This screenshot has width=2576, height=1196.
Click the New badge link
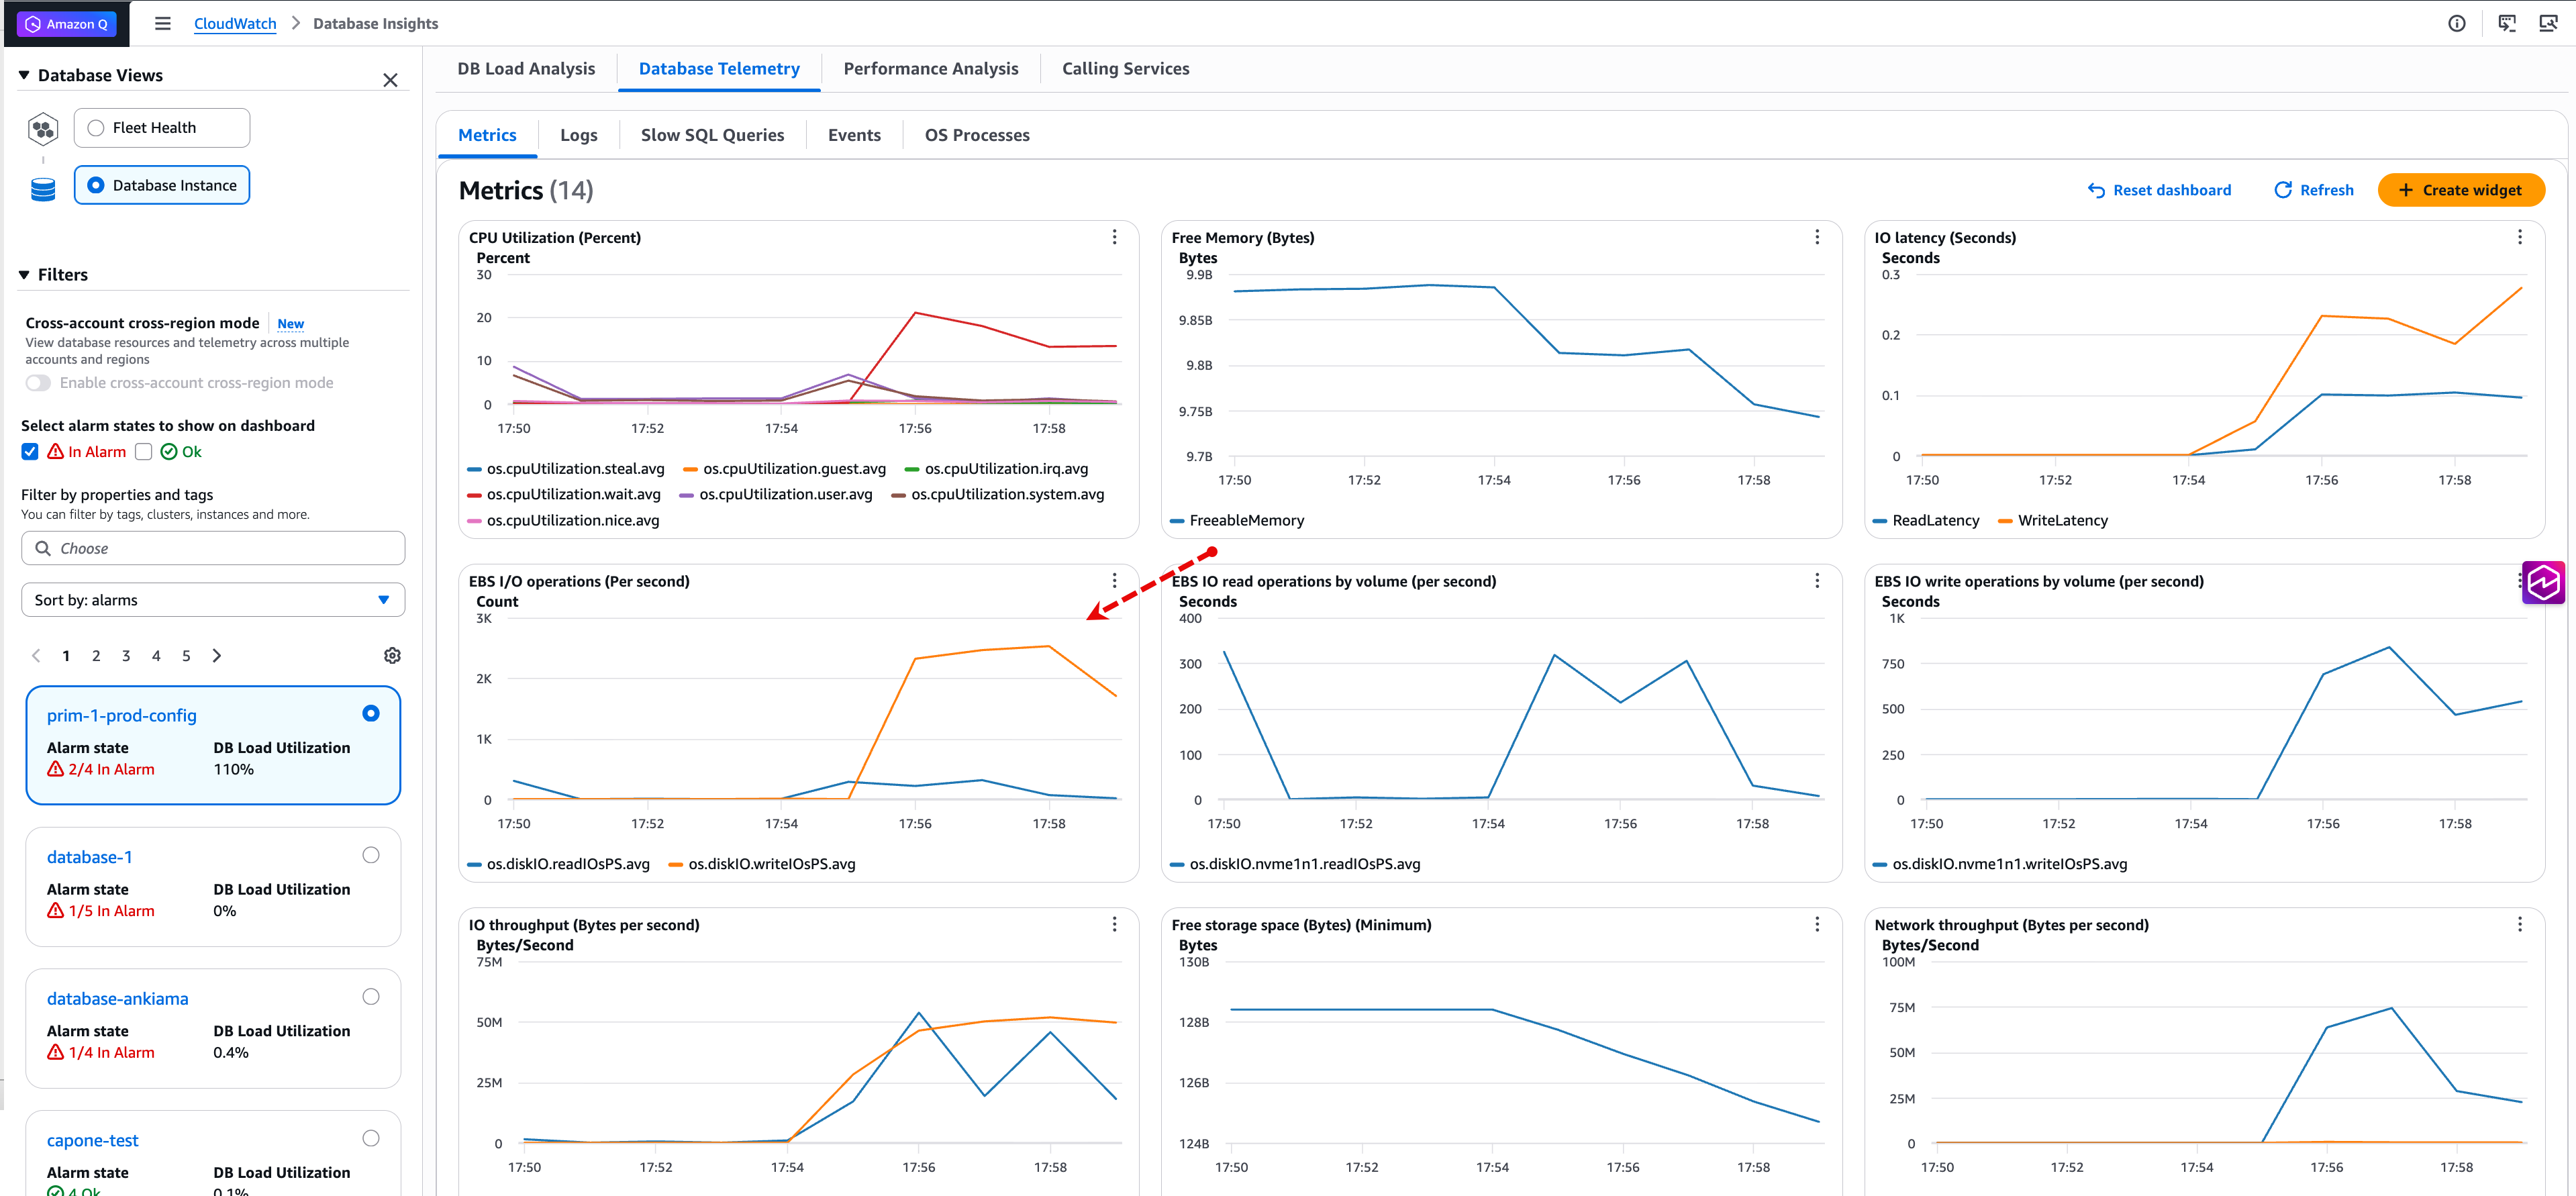290,324
